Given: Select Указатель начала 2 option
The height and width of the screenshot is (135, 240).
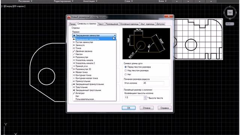Looking at the screenshot, I should coord(94,63).
